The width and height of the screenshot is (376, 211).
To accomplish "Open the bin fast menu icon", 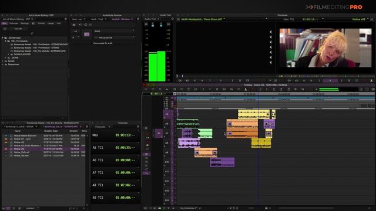I will 87,127.
